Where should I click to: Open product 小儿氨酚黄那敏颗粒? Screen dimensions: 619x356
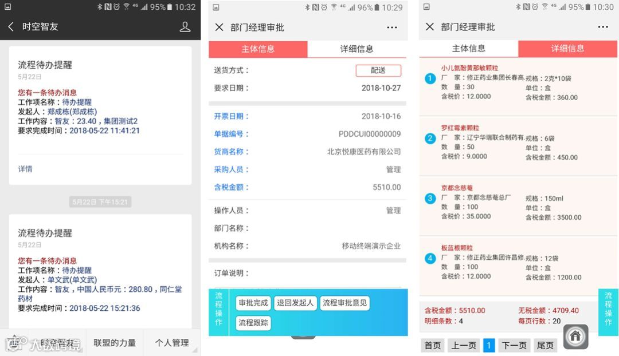[469, 68]
